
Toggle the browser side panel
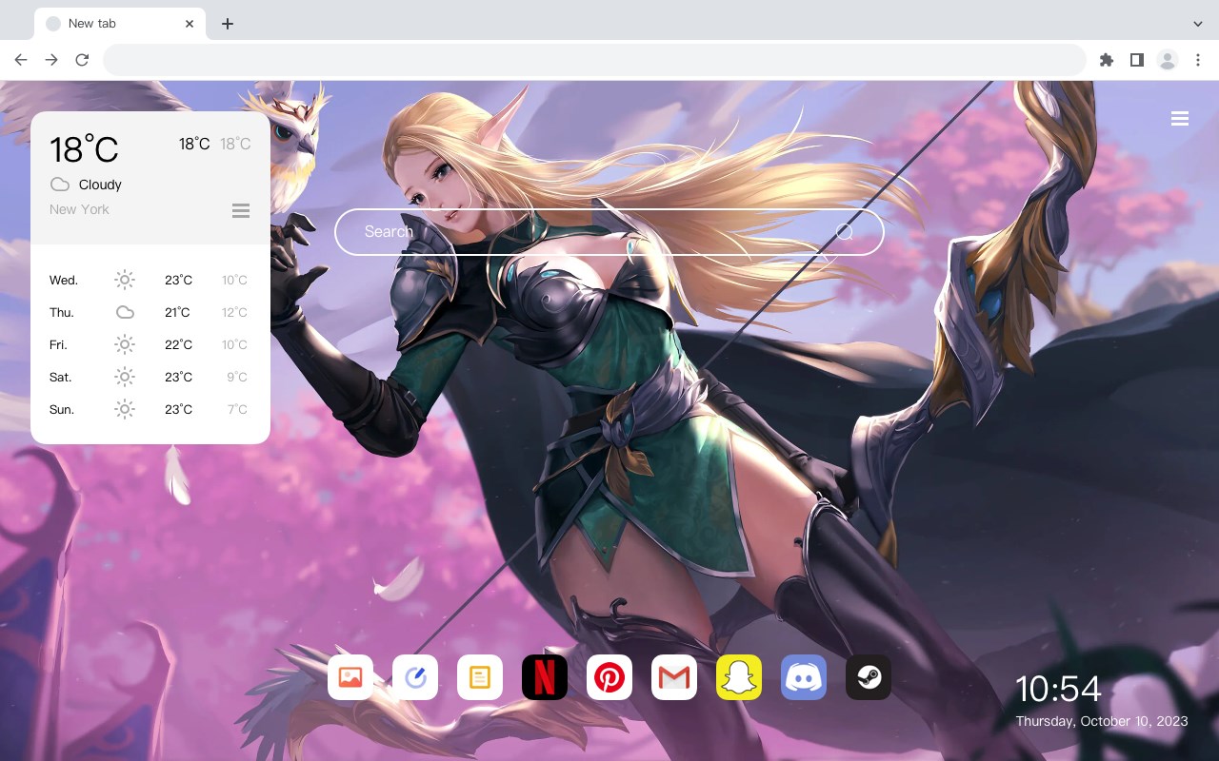pos(1136,60)
